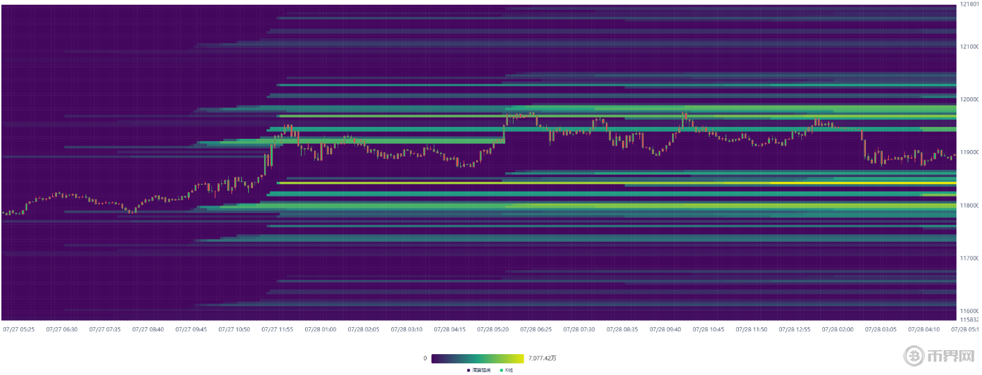Click the 119000 price axis label
The image size is (982, 375).
(x=970, y=152)
